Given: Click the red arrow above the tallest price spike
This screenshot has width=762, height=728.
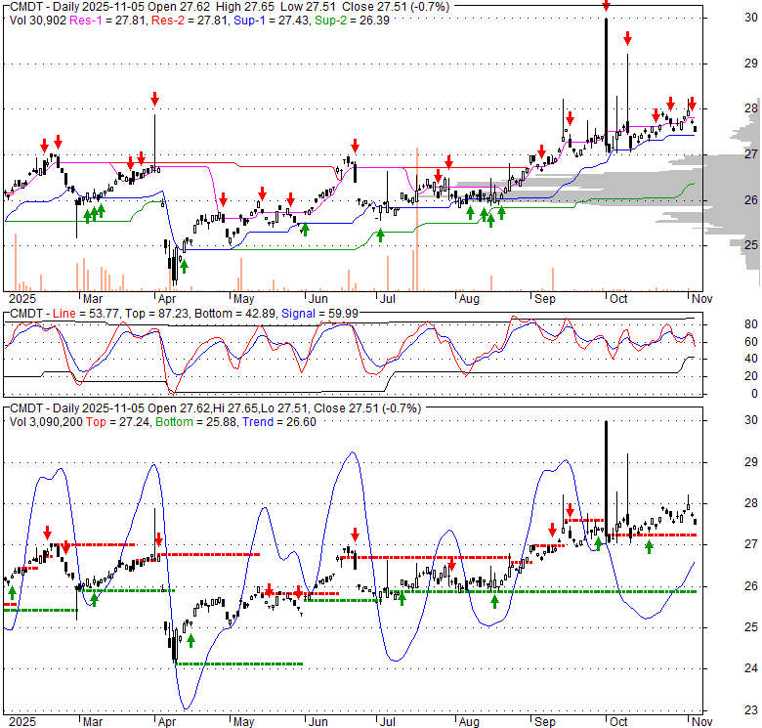Looking at the screenshot, I should [x=606, y=6].
